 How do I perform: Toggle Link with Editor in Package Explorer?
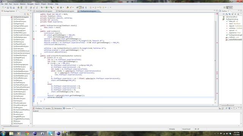point(28,14)
